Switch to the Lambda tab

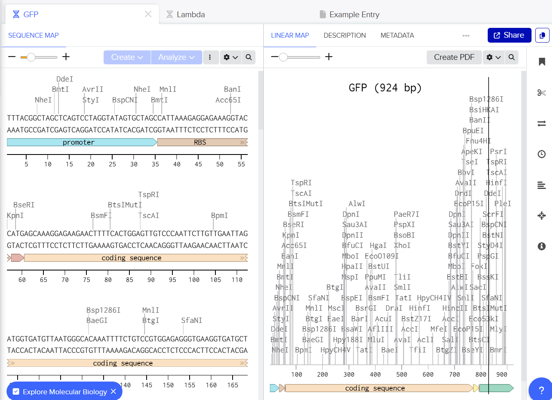coord(186,14)
